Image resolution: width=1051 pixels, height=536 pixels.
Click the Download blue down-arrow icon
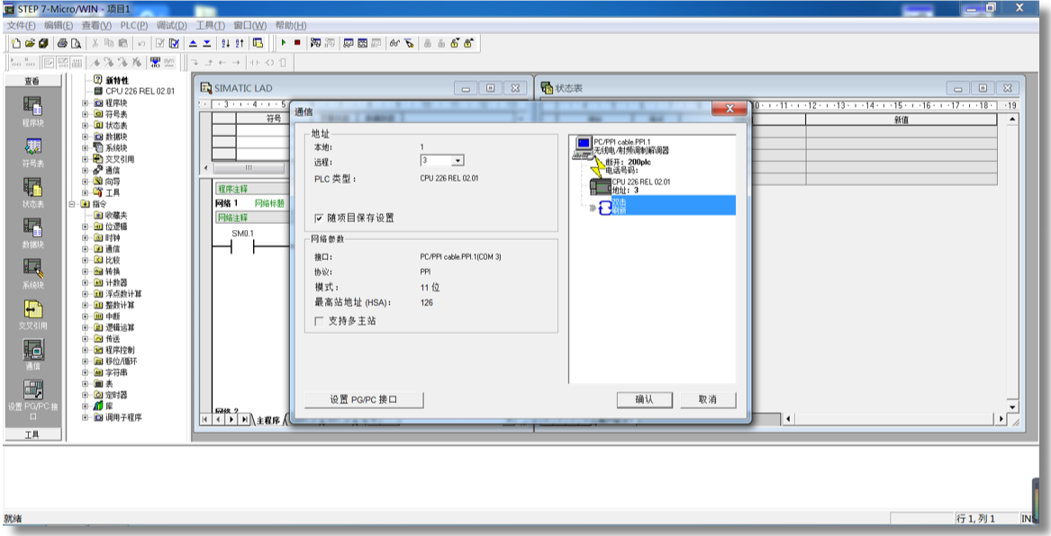coord(207,43)
